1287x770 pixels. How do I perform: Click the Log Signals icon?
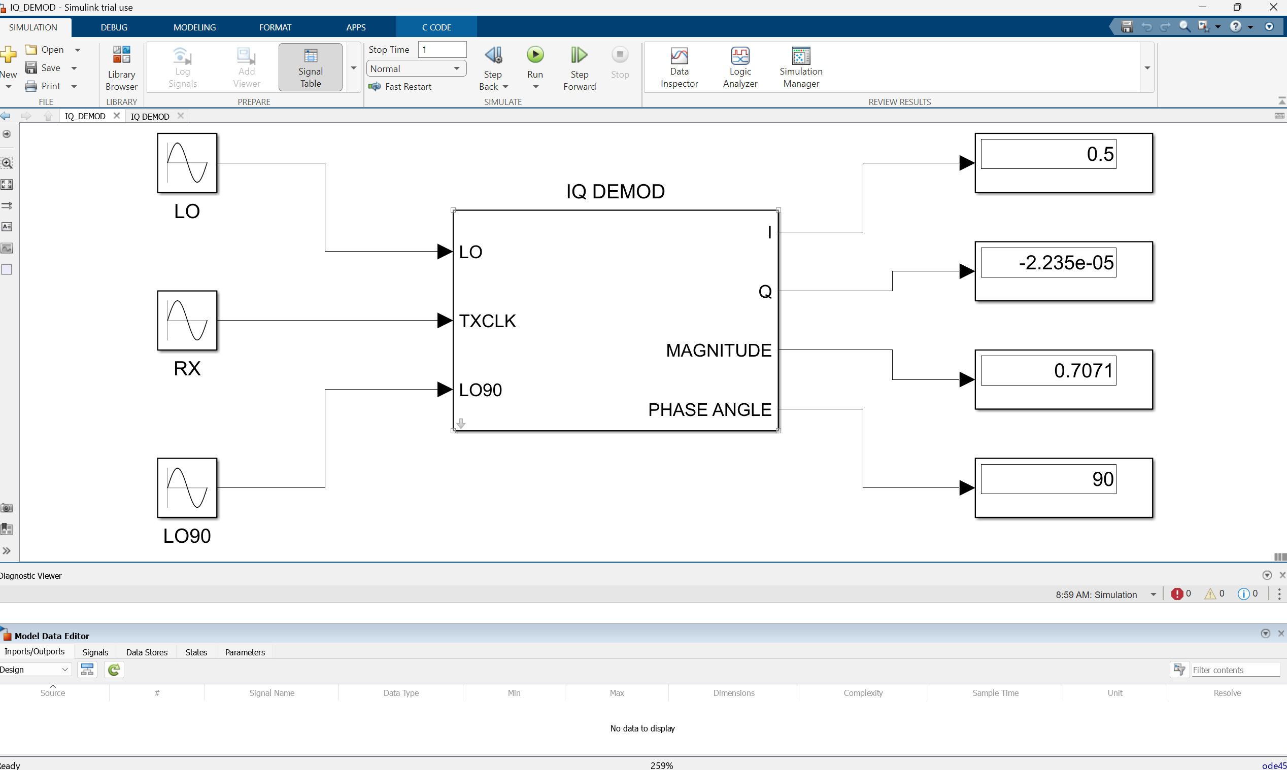(182, 67)
